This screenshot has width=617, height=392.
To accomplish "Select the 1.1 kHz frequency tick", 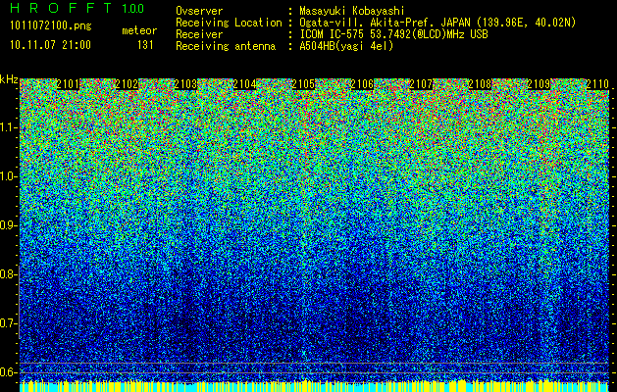I will click(10, 127).
